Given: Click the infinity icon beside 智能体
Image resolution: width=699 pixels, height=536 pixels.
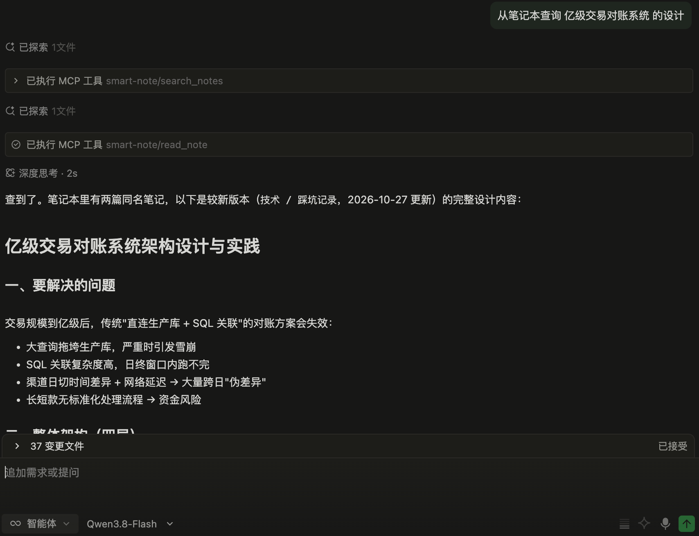Looking at the screenshot, I should pos(16,523).
